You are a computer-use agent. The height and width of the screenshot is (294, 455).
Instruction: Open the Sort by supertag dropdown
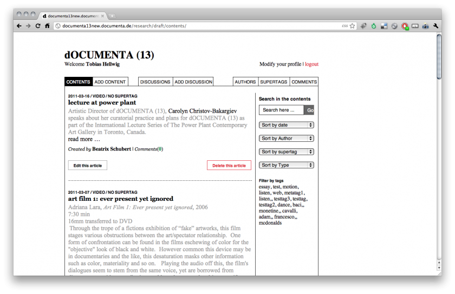(x=287, y=152)
